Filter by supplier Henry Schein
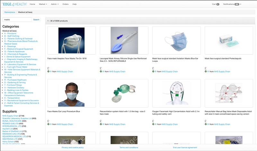This screenshot has width=257, height=151. pyautogui.click(x=8, y=142)
